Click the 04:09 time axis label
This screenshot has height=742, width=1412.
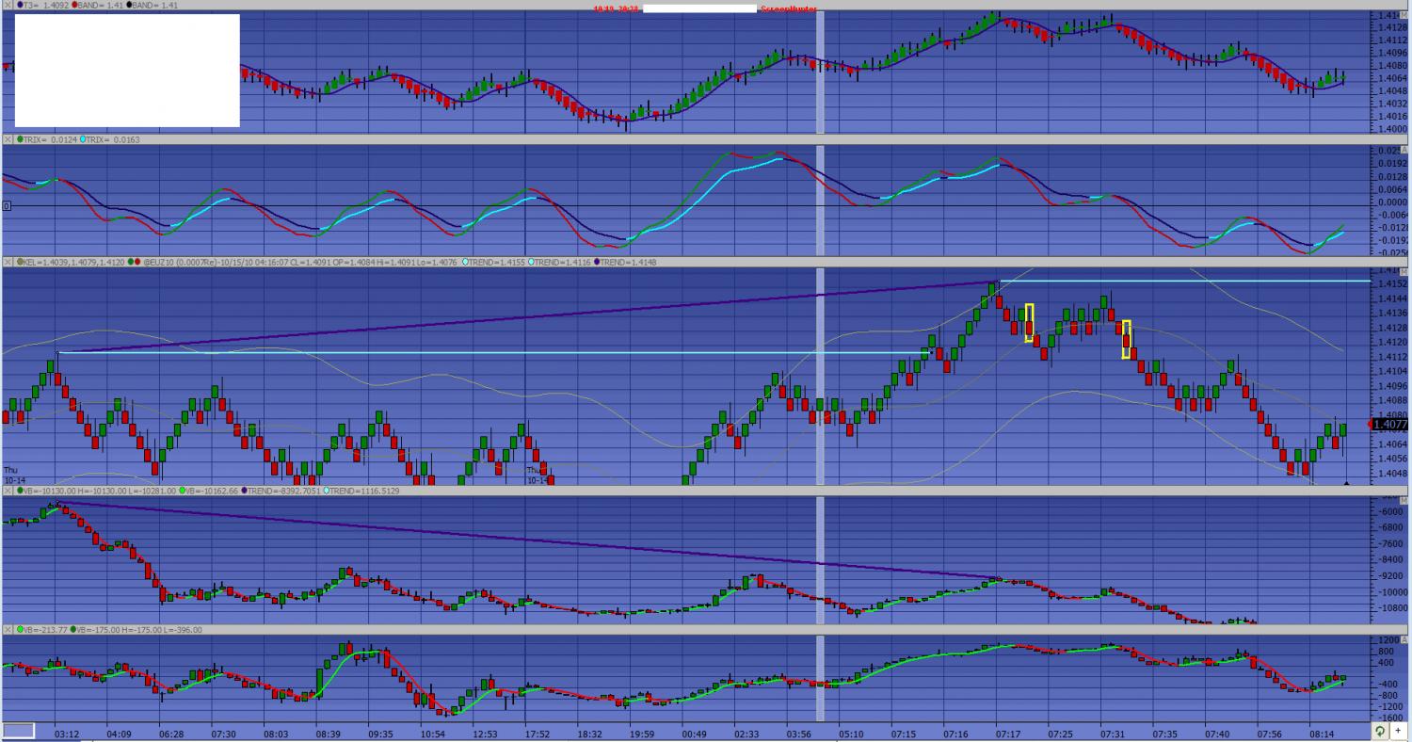point(120,734)
